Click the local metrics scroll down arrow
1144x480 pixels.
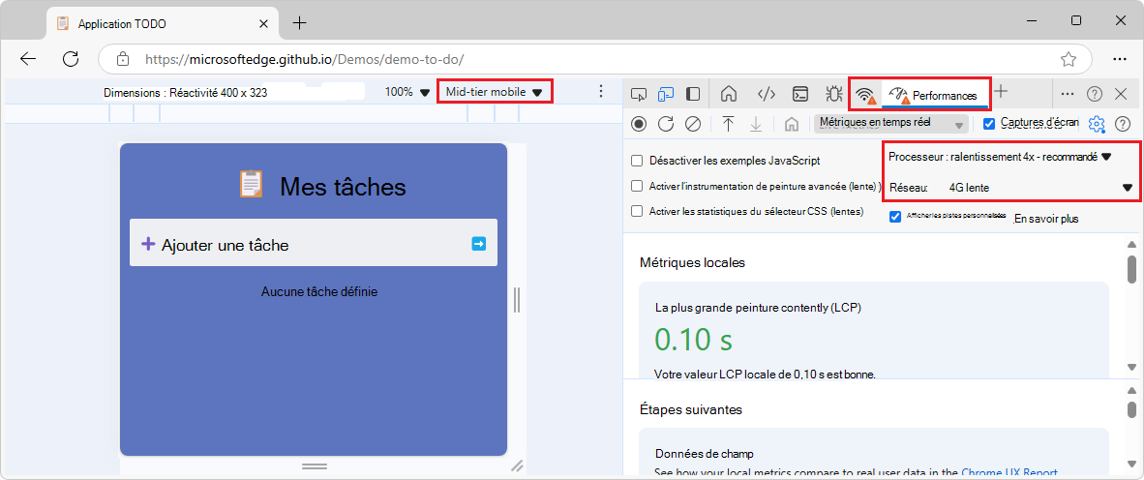[1131, 367]
